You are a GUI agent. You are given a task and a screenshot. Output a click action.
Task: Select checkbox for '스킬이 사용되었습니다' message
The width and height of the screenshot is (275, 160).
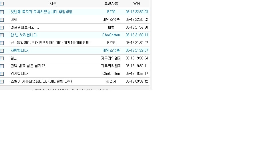tap(2, 81)
